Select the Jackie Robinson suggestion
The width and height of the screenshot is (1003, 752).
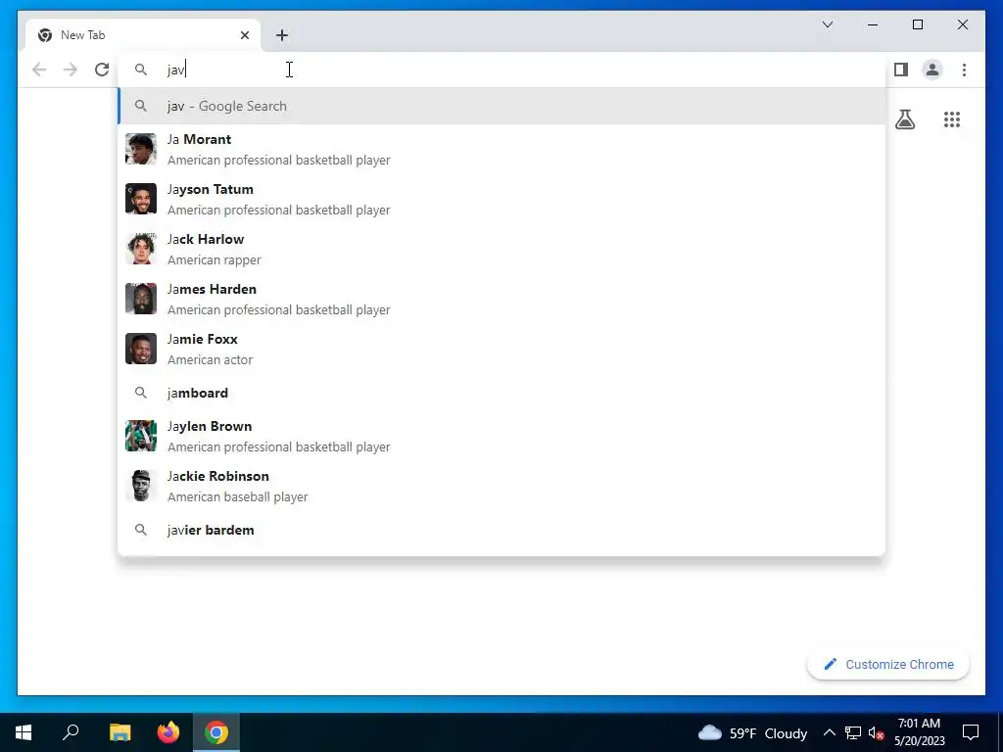click(501, 486)
